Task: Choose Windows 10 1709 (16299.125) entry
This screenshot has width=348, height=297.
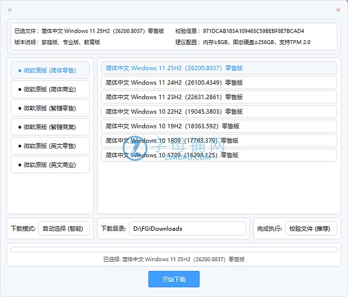Action: click(x=219, y=155)
